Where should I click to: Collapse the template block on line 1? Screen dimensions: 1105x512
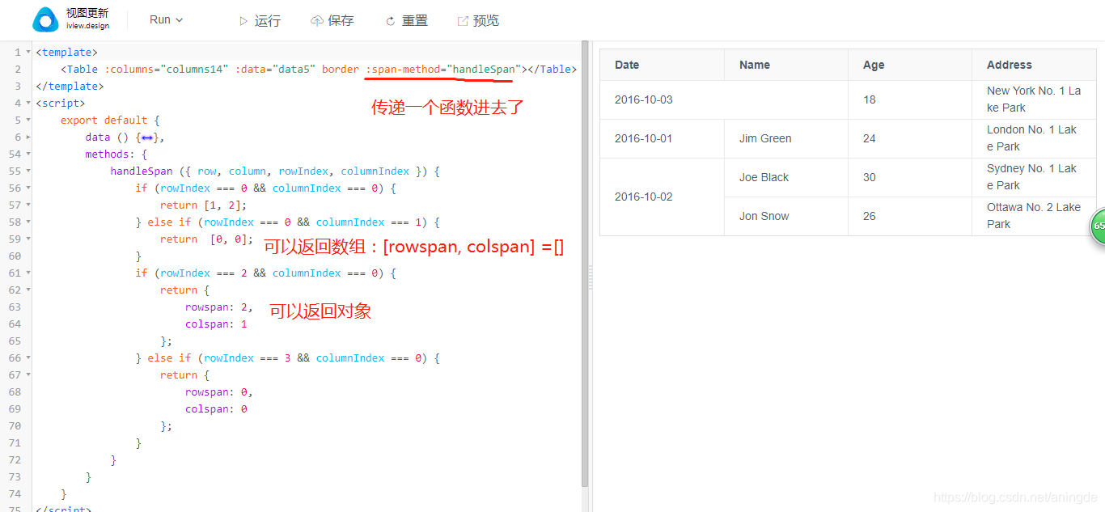[27, 52]
